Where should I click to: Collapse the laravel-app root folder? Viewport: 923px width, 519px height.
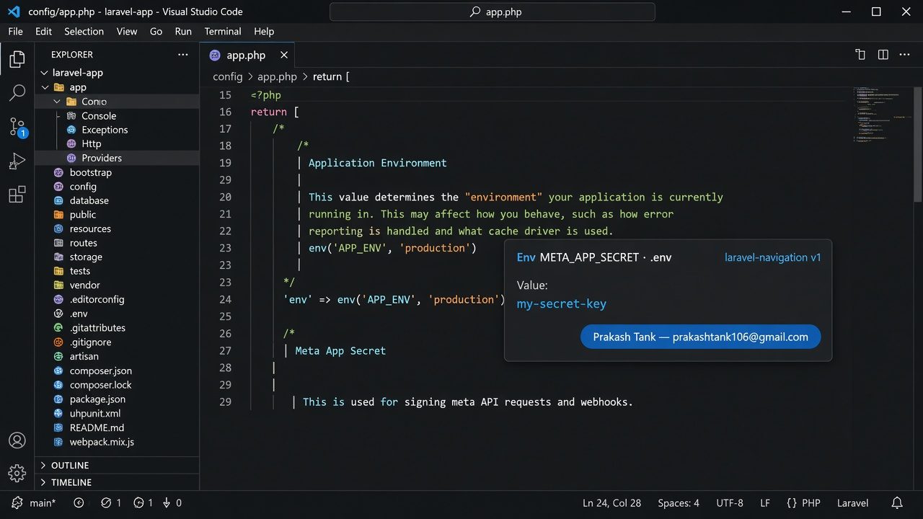point(45,73)
